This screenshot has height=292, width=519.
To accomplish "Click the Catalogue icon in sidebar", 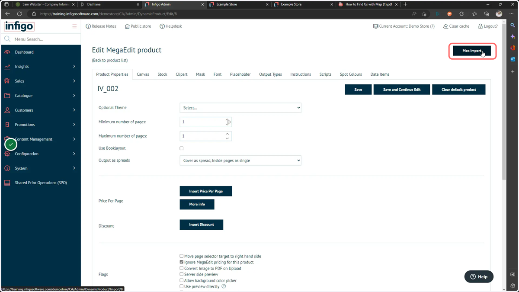I will click(7, 96).
